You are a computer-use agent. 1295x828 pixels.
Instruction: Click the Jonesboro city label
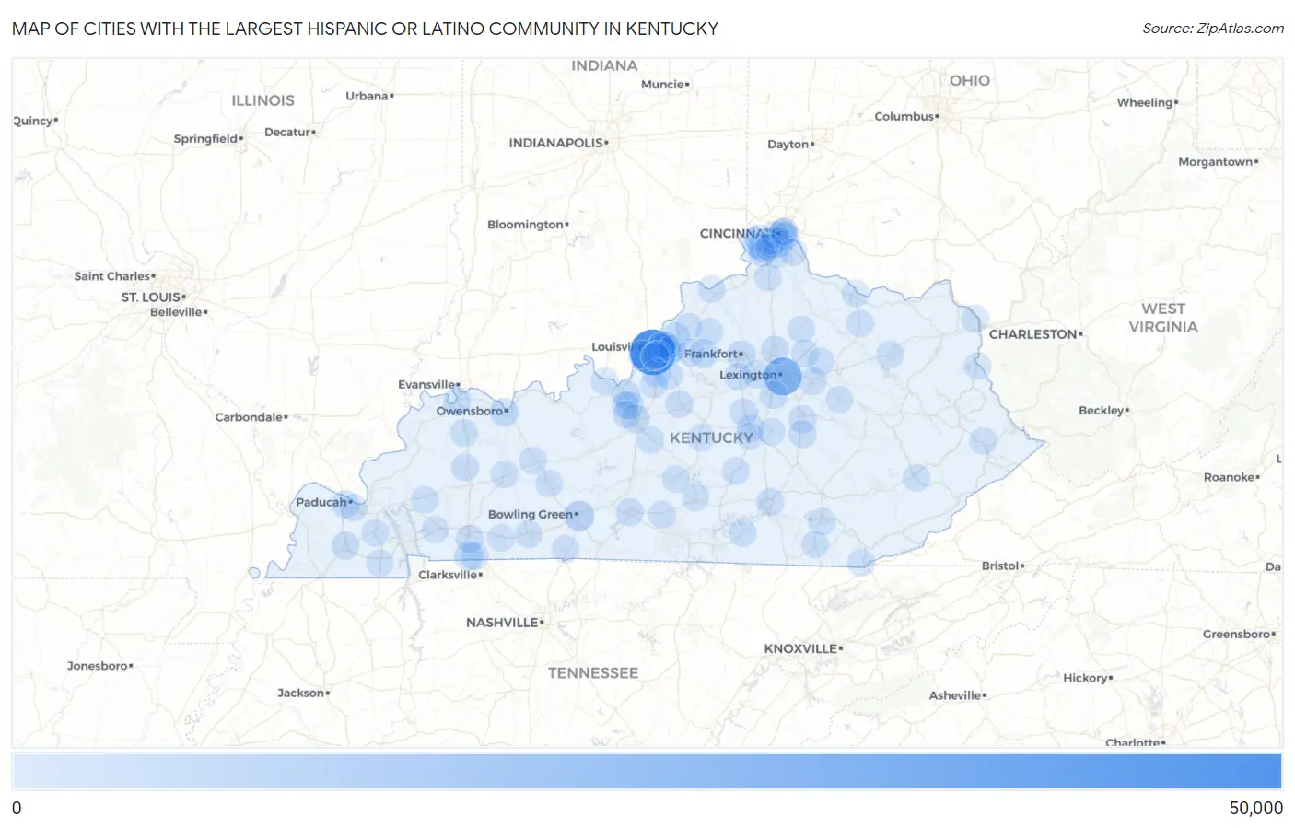[98, 666]
